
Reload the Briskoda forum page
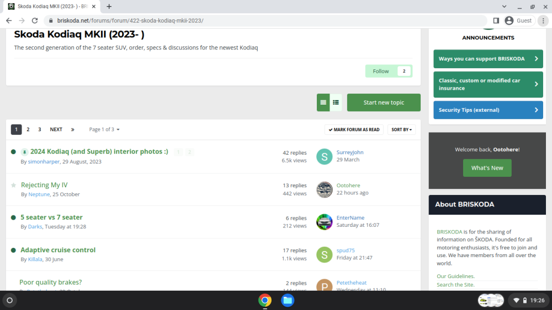[x=34, y=21]
